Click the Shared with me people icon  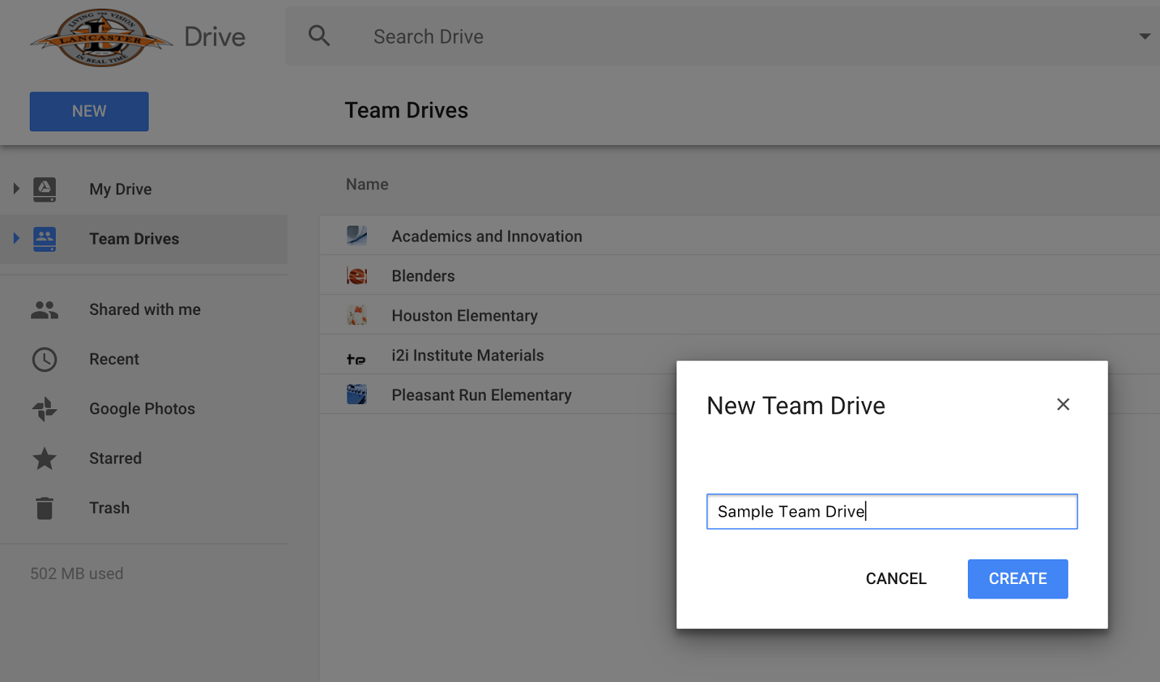click(x=44, y=310)
